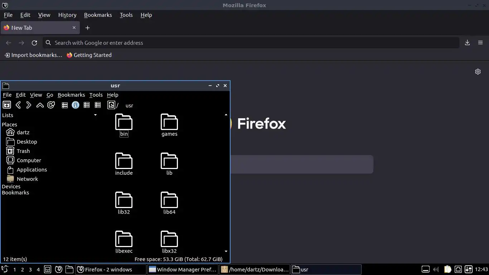The height and width of the screenshot is (275, 489).
Task: Click Firefox's reload button
Action: click(34, 43)
